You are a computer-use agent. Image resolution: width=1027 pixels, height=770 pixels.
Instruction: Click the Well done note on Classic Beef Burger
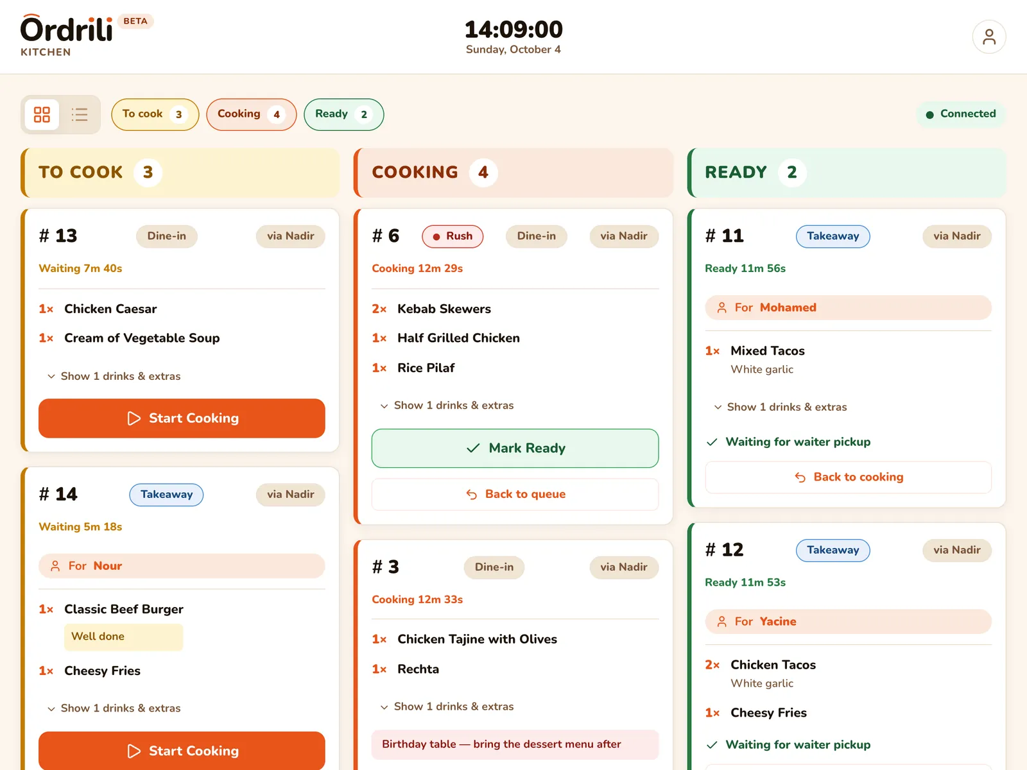123,637
